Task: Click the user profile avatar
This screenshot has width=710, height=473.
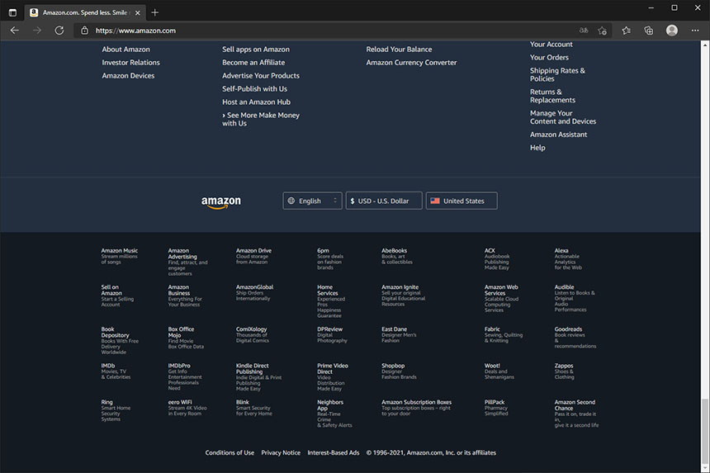Action: coord(672,31)
